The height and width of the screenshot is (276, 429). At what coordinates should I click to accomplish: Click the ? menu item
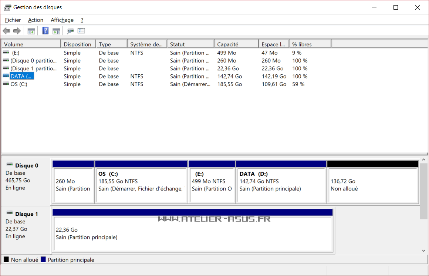pyautogui.click(x=82, y=20)
